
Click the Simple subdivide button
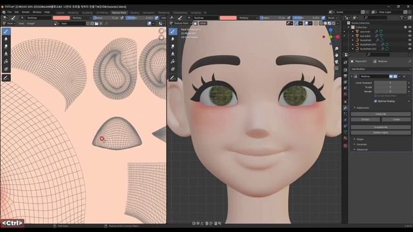click(365, 119)
